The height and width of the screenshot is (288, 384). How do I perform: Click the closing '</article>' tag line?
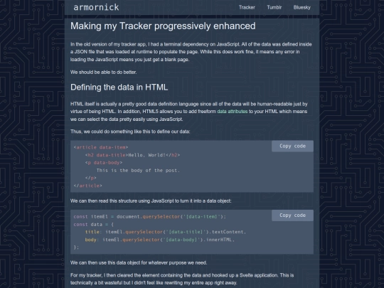coord(88,186)
